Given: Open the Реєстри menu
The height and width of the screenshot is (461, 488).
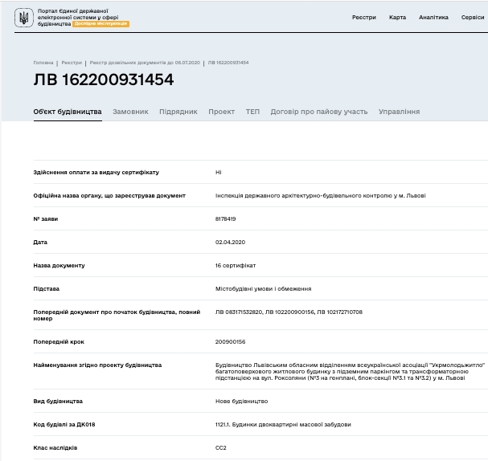Looking at the screenshot, I should pos(364,18).
